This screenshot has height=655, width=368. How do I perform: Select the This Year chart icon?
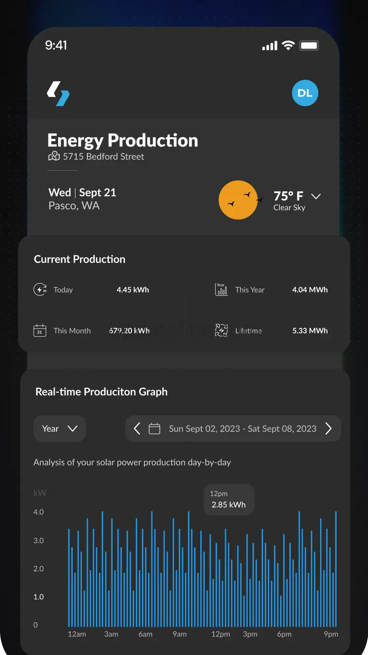(x=221, y=289)
